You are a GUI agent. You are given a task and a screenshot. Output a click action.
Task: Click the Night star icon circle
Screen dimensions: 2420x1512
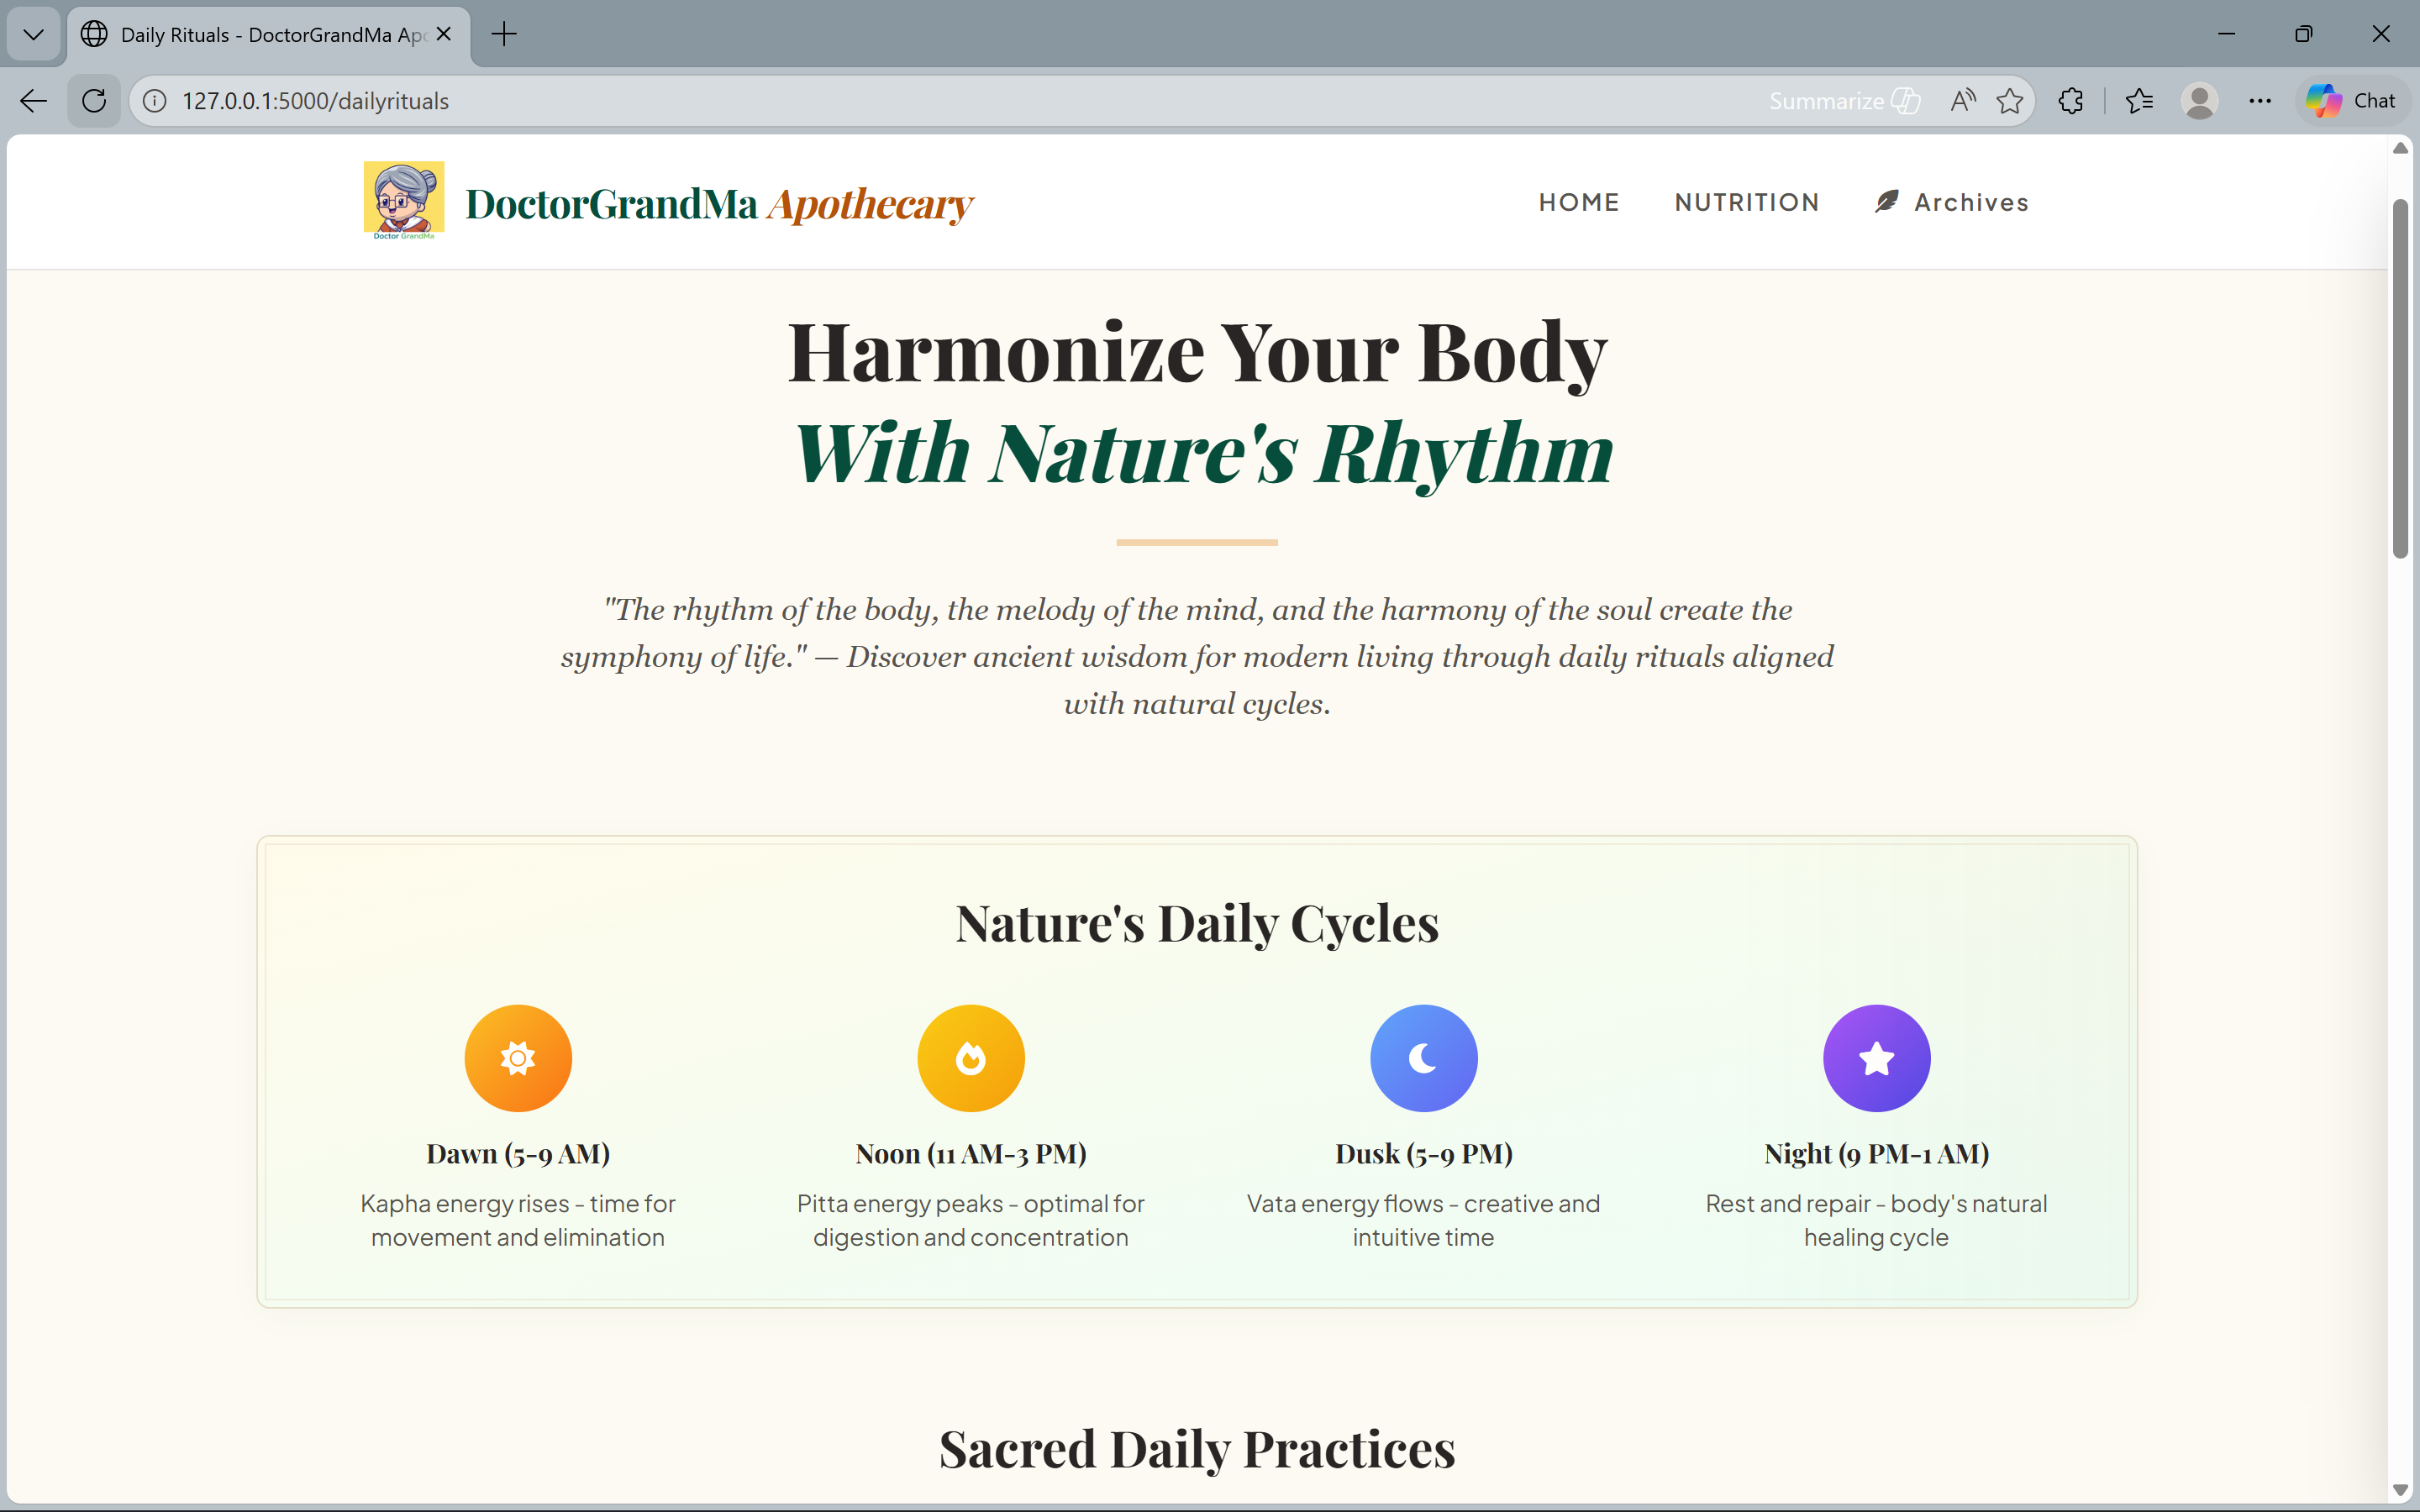coord(1876,1057)
